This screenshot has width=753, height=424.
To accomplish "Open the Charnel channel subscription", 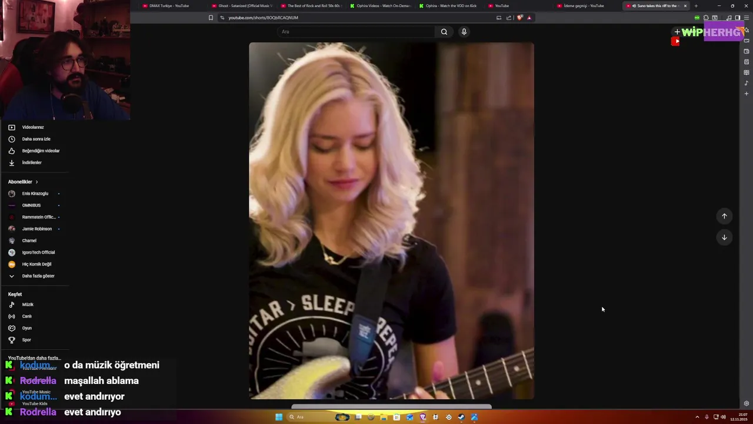I will coord(29,241).
